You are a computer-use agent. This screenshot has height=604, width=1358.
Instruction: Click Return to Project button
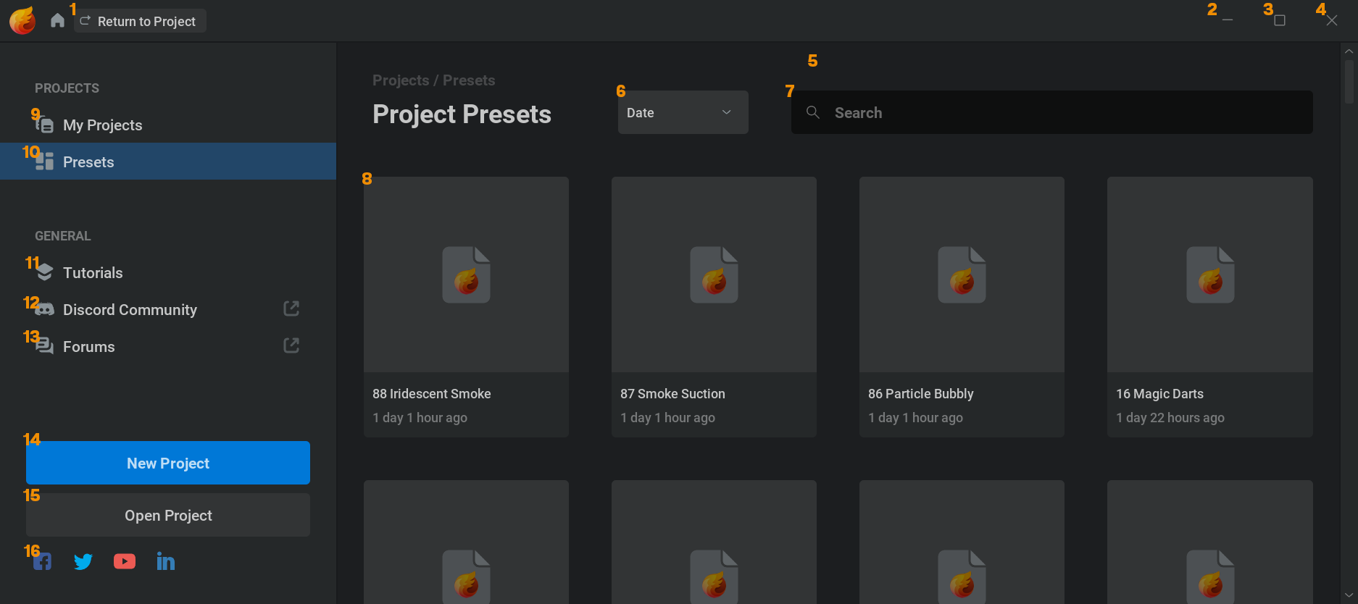pos(140,21)
